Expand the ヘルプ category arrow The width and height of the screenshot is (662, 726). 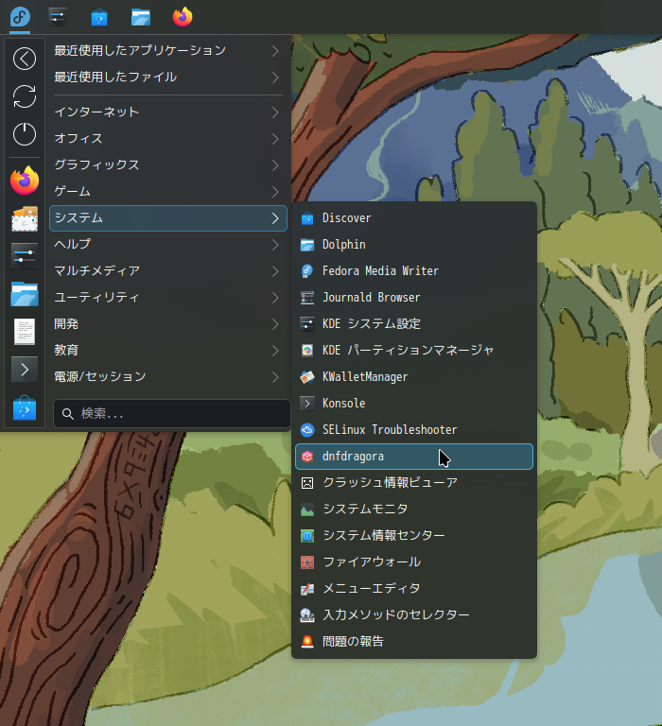275,244
